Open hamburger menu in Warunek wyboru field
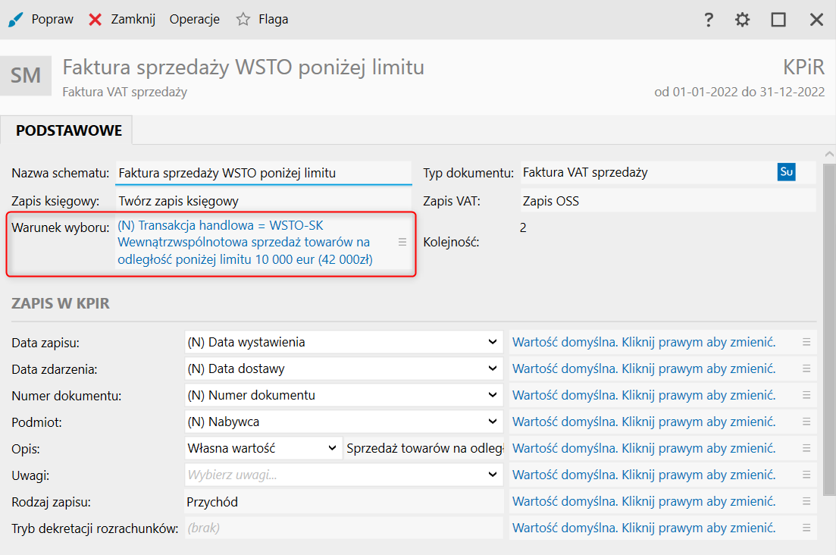The width and height of the screenshot is (836, 555). click(x=402, y=242)
